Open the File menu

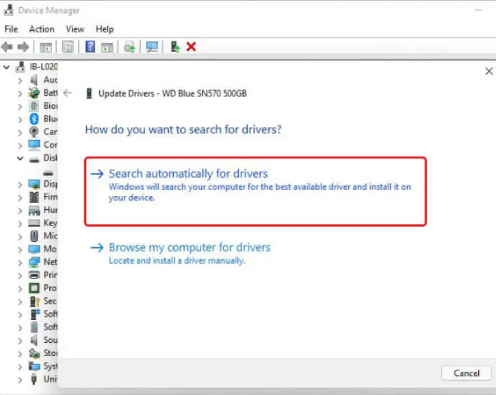[x=11, y=29]
